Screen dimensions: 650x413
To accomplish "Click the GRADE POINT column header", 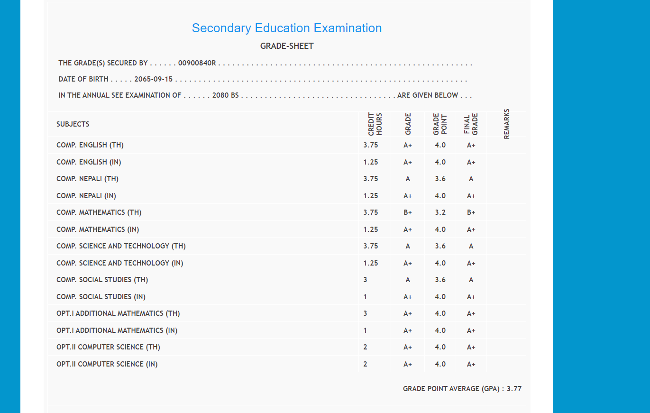I will pyautogui.click(x=440, y=124).
